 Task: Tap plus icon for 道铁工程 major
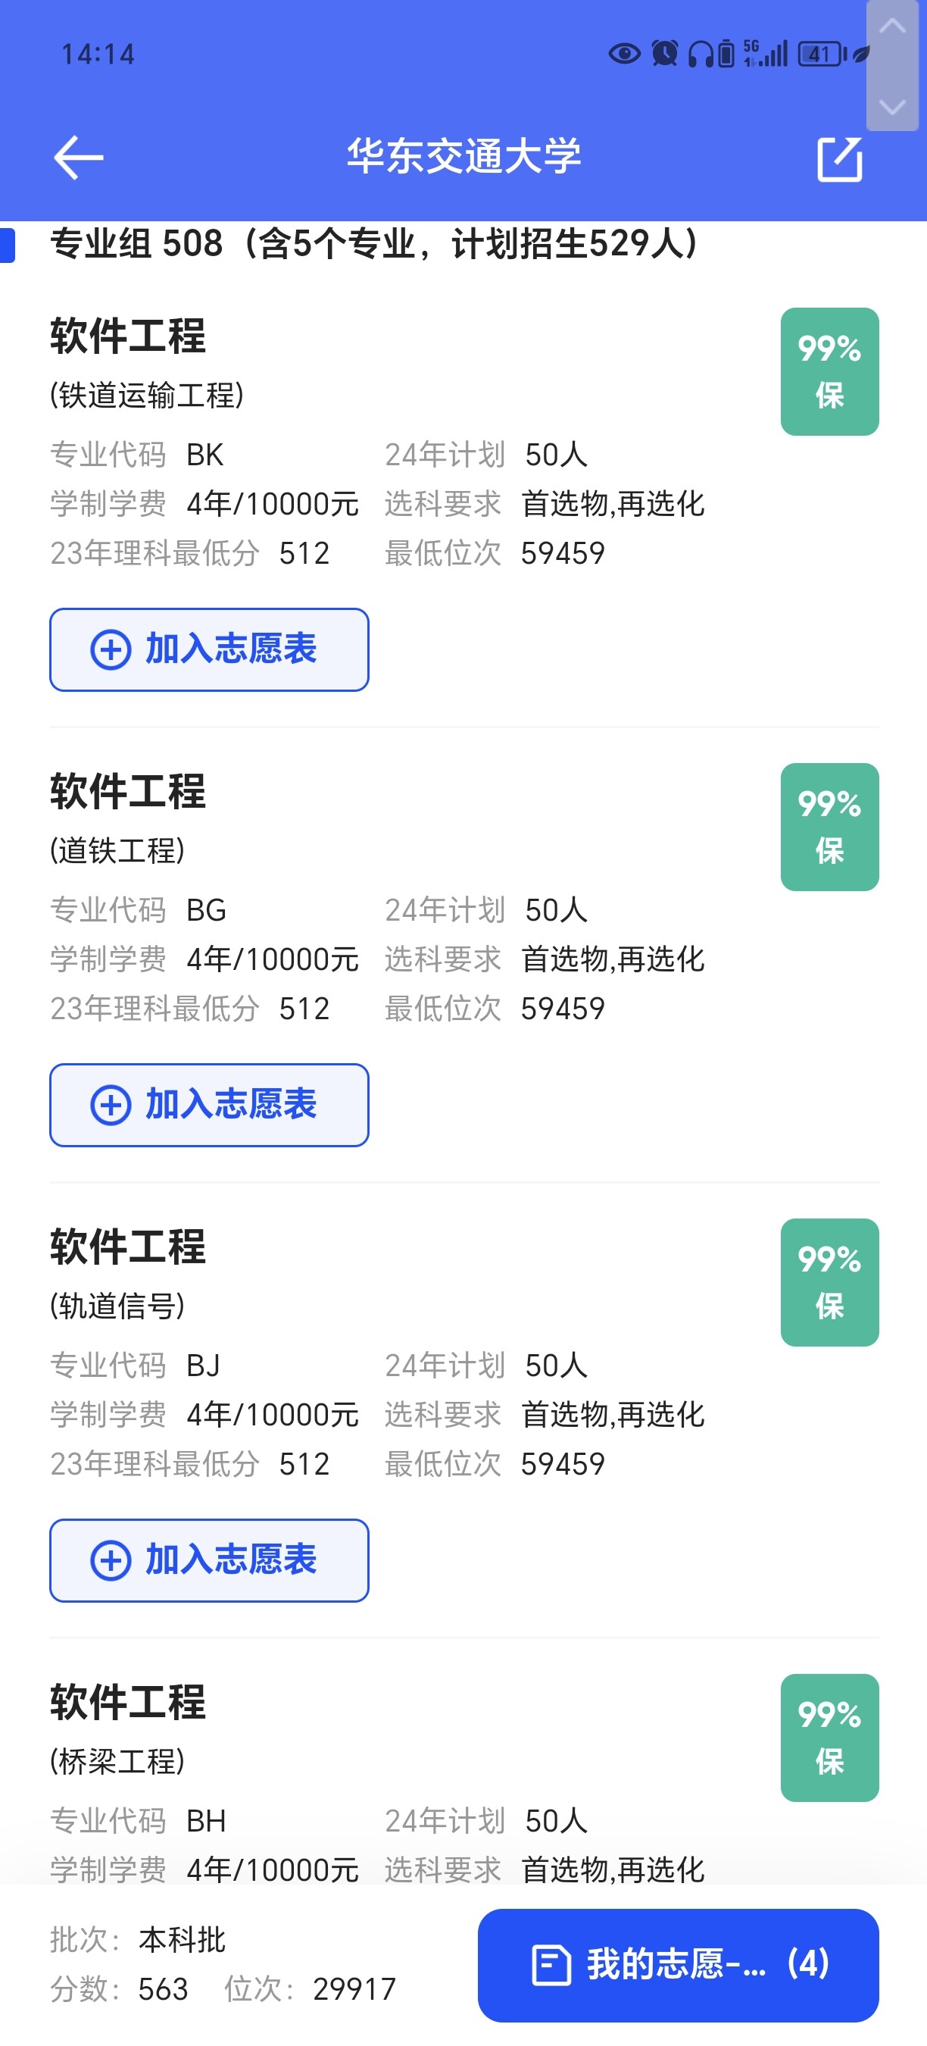click(x=111, y=1105)
